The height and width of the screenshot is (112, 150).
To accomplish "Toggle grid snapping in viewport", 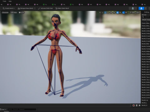I will coord(117,12).
